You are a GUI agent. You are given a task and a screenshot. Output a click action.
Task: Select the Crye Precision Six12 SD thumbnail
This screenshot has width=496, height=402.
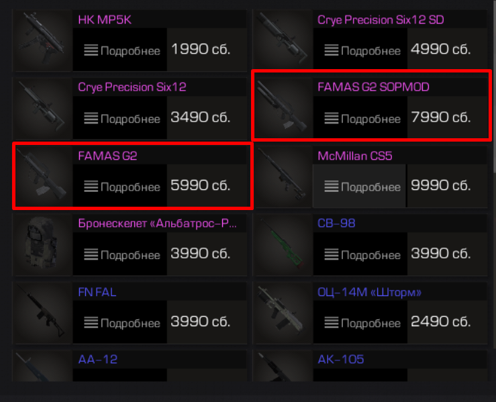pos(283,40)
